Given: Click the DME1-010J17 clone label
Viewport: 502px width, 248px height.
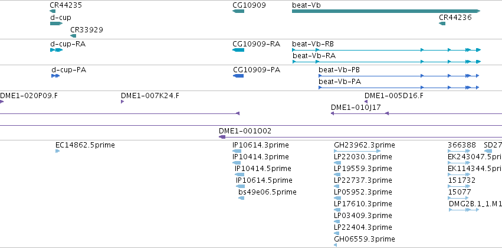Looking at the screenshot, I should click(356, 108).
